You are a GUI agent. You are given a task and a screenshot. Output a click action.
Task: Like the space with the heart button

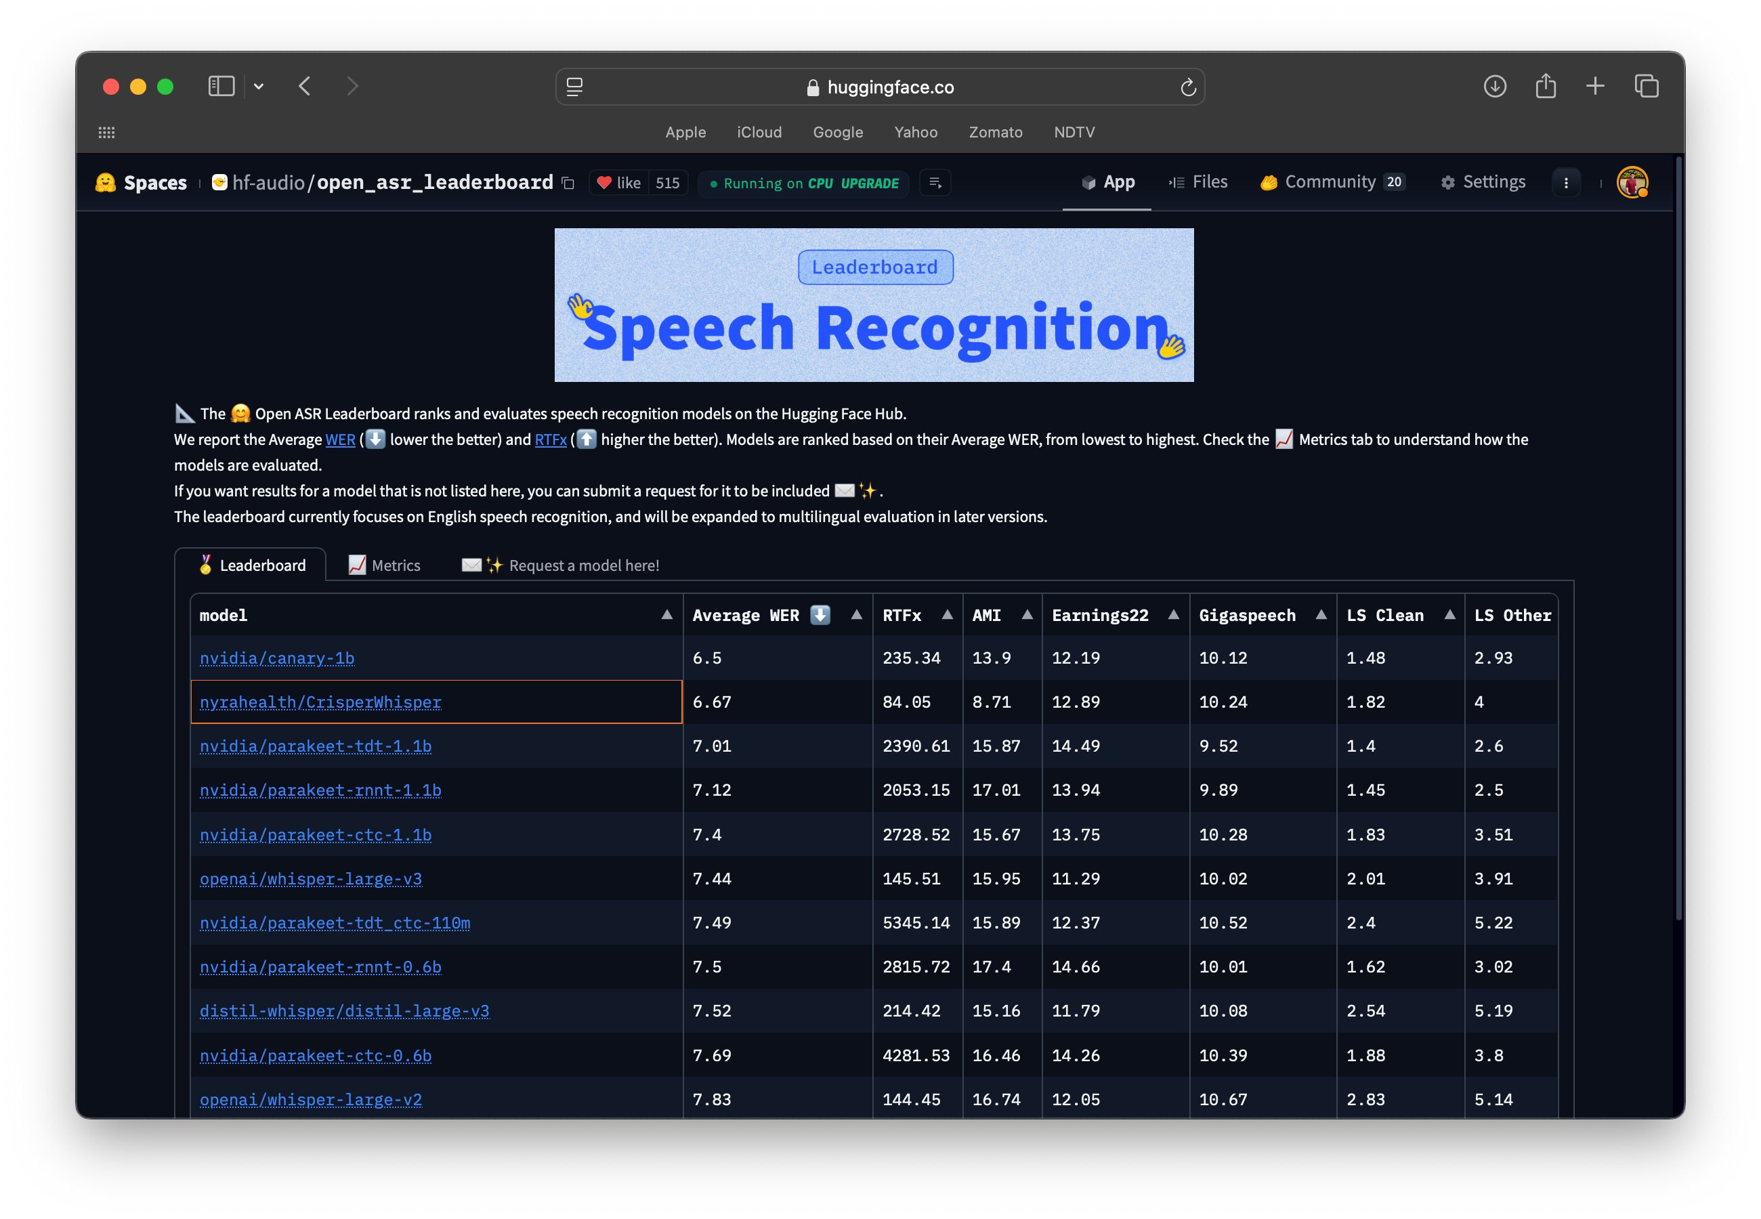coord(618,183)
